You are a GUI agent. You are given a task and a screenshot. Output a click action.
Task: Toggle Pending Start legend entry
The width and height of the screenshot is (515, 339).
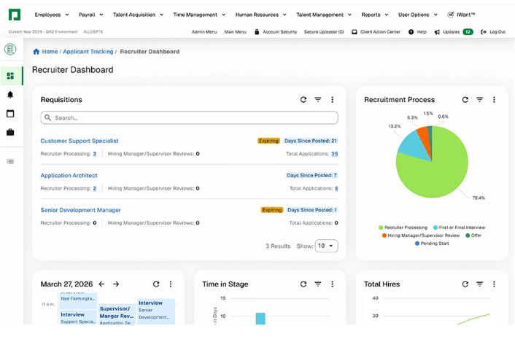(432, 243)
